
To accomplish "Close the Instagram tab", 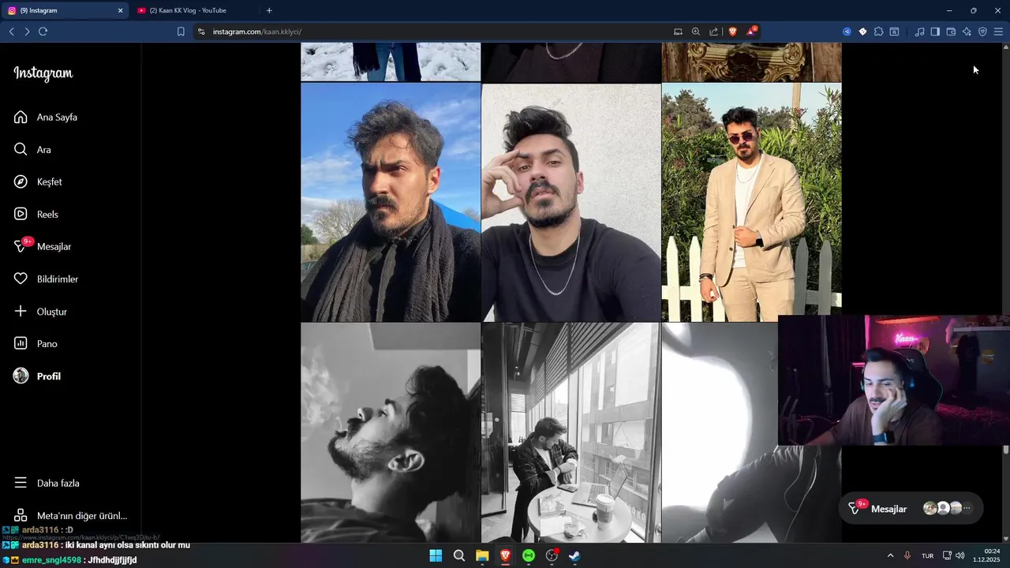I will point(121,10).
